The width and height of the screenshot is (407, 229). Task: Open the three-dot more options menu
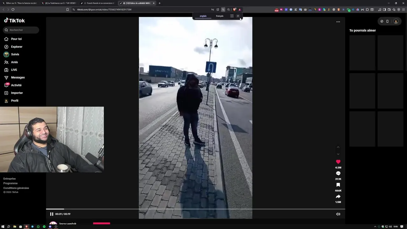point(338,22)
